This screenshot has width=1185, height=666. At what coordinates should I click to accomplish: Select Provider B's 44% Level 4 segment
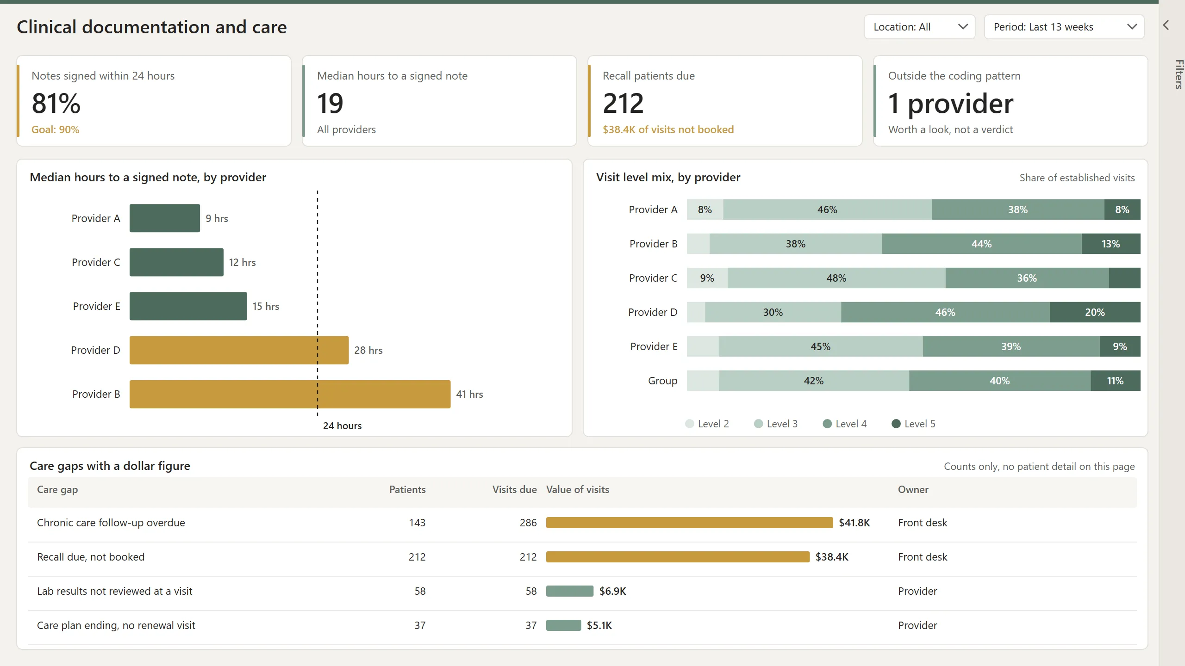(x=982, y=244)
